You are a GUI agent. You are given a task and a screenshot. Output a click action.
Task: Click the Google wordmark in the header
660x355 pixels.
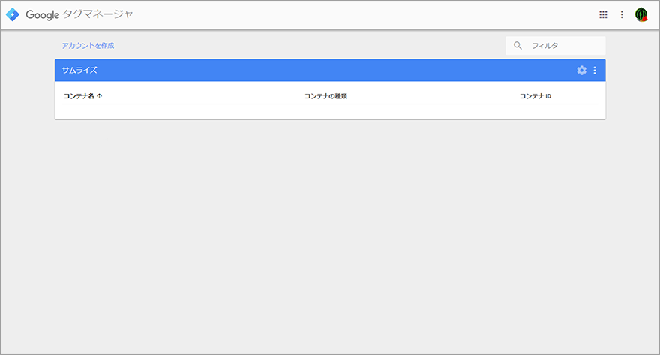click(43, 15)
